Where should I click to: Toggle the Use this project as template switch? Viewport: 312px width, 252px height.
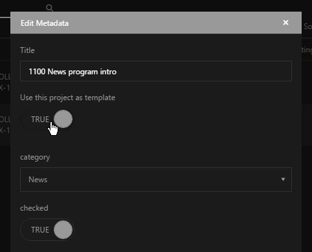point(47,119)
